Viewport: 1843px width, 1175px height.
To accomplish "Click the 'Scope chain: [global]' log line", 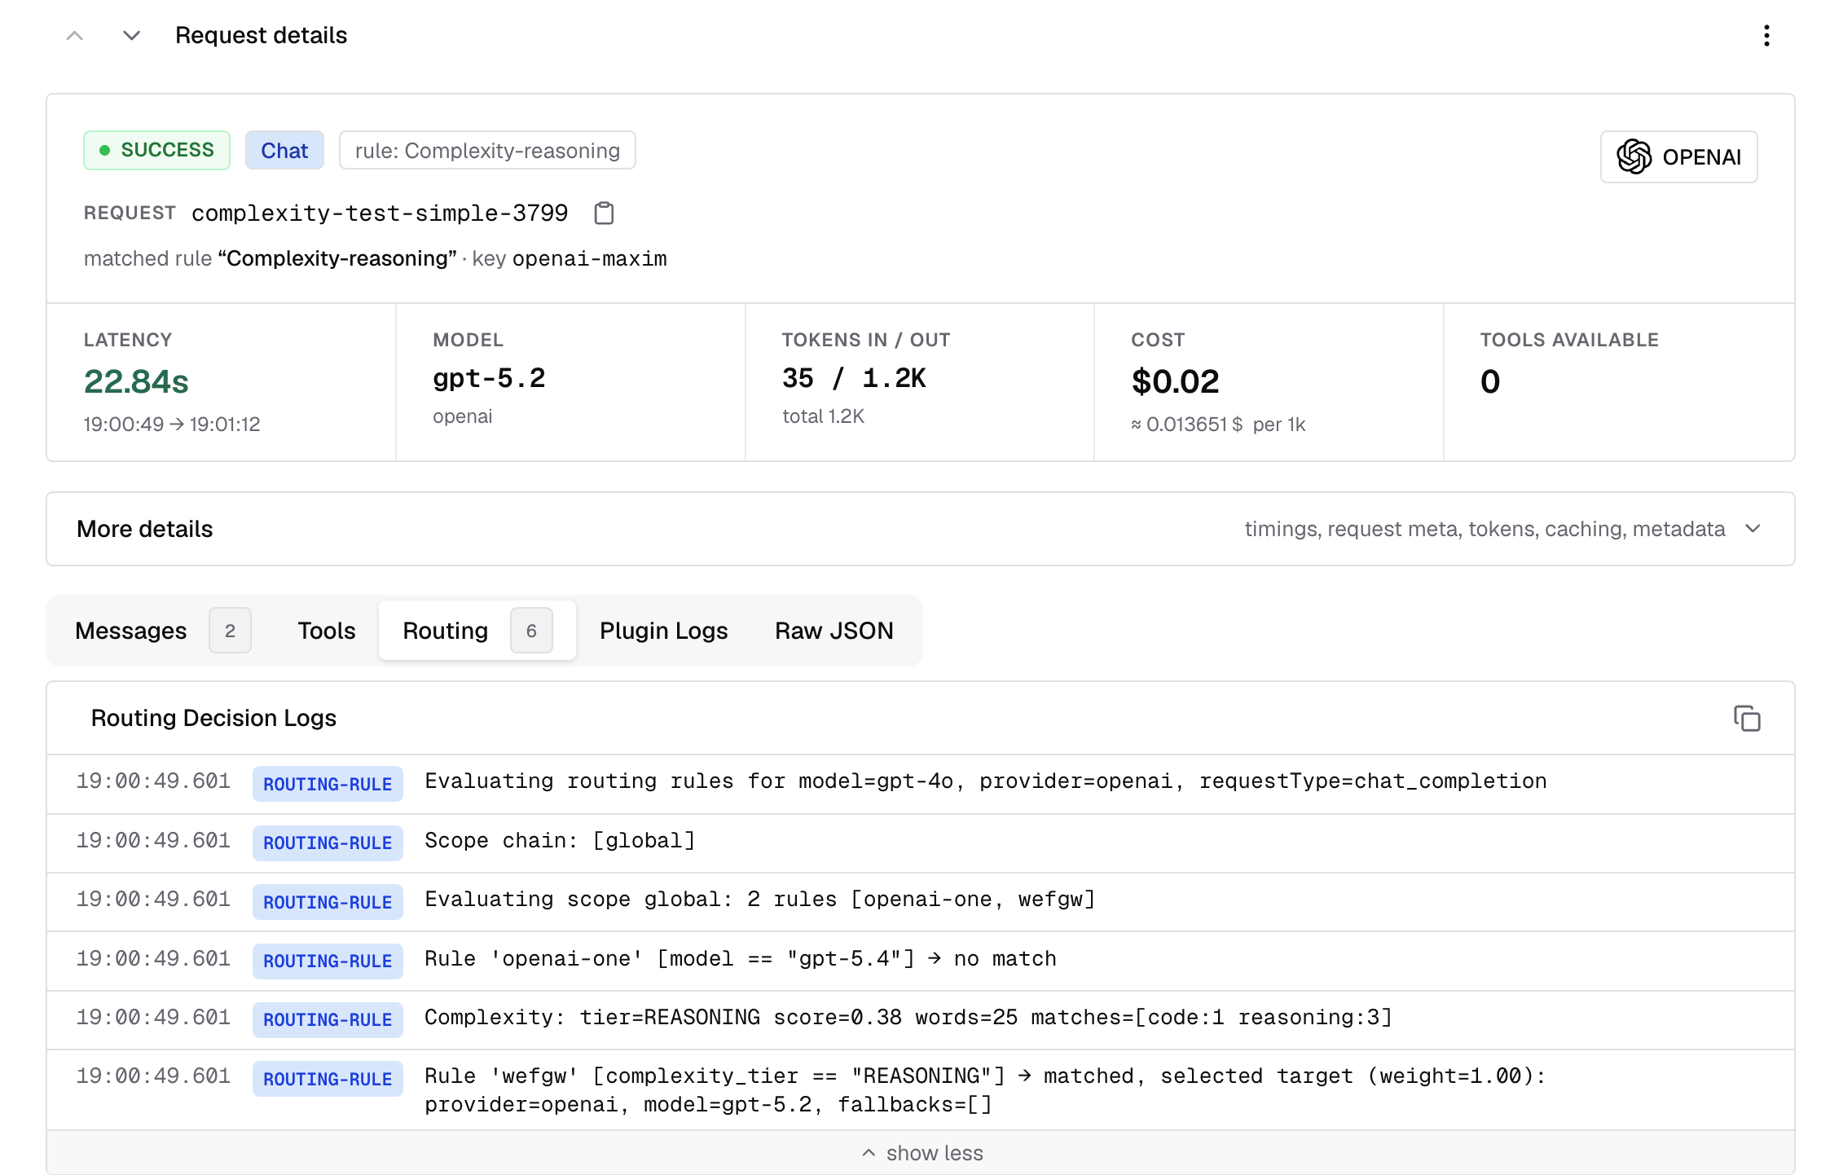I will click(x=560, y=841).
